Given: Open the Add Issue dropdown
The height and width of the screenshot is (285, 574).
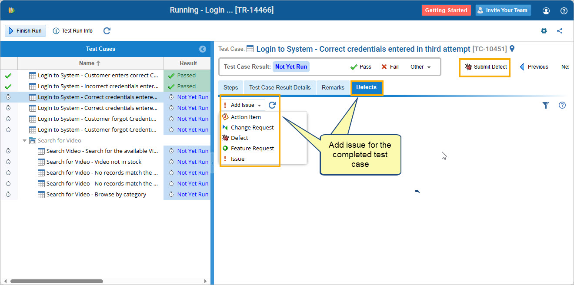Looking at the screenshot, I should 243,105.
